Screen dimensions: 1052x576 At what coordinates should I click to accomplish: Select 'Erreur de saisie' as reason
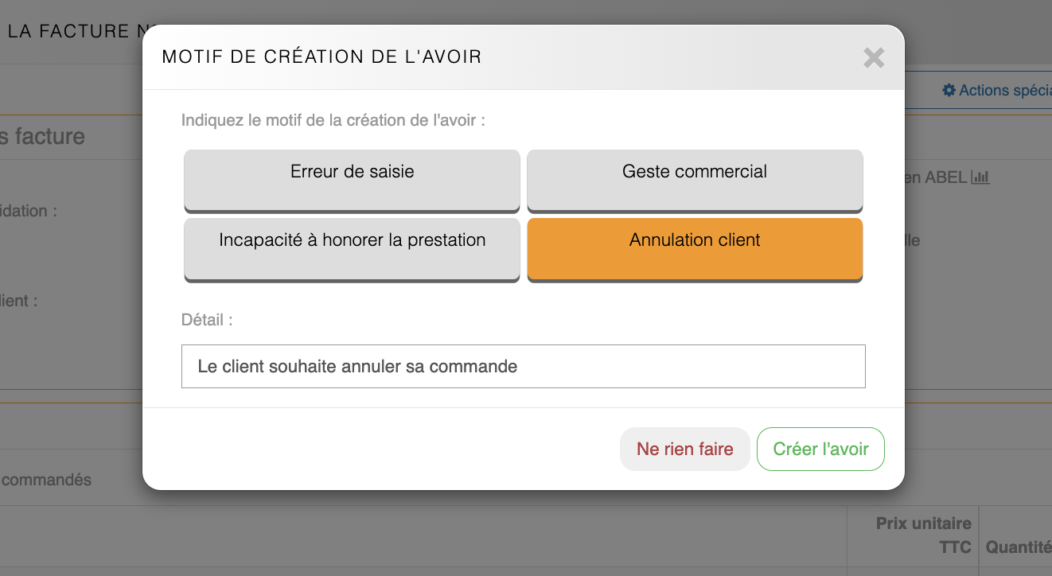352,180
